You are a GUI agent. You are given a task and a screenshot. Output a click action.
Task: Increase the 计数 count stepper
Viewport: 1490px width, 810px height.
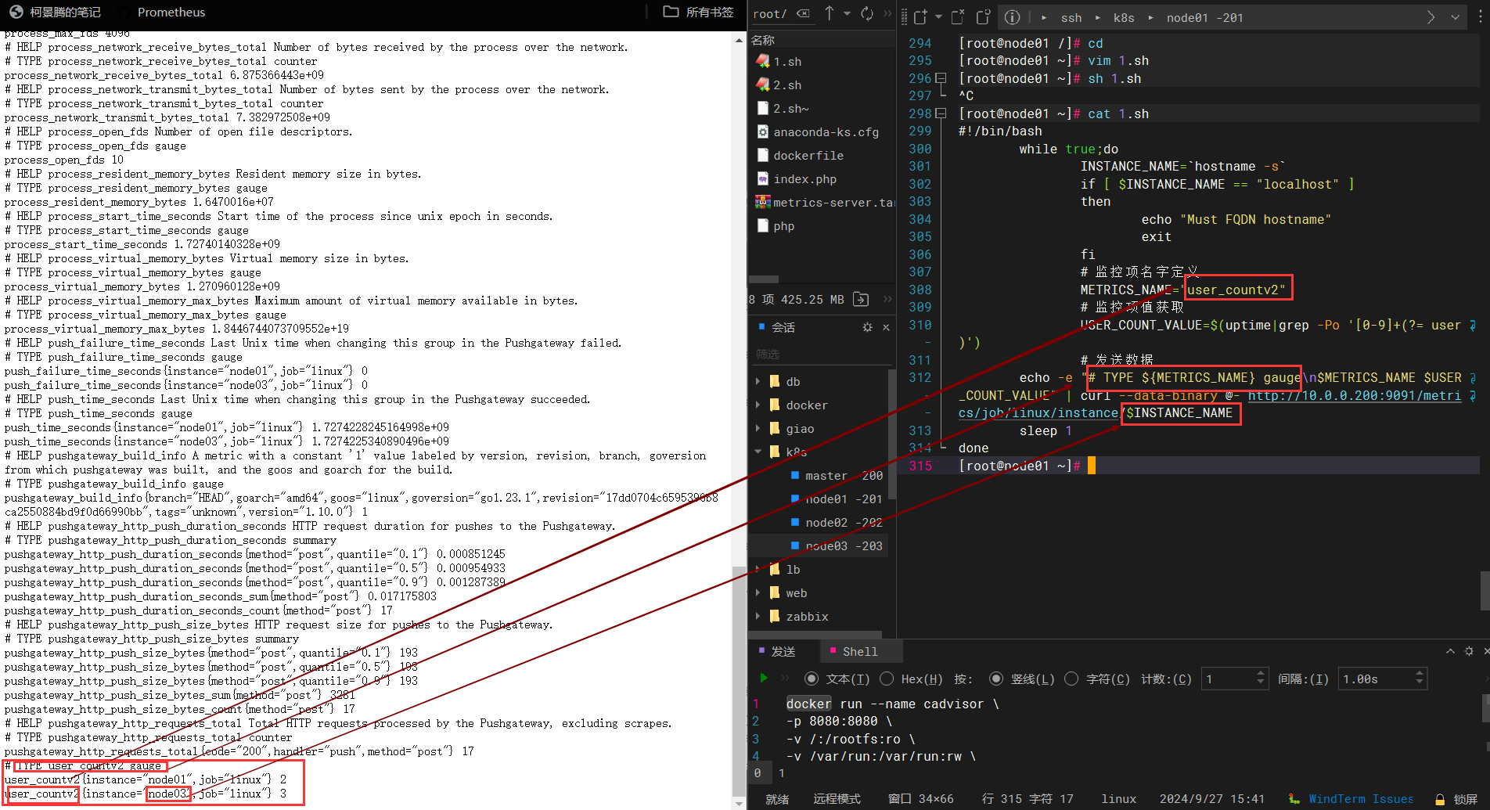pyautogui.click(x=1260, y=674)
